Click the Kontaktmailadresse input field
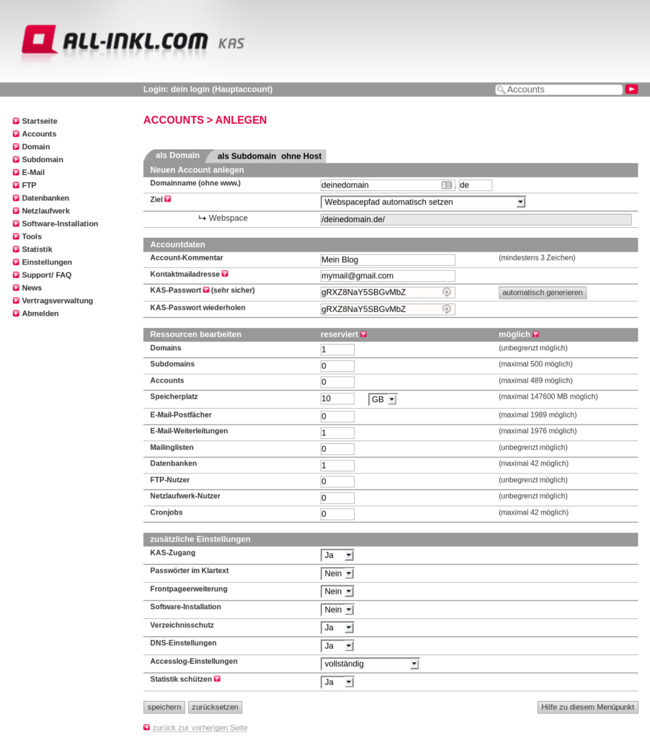 [388, 276]
